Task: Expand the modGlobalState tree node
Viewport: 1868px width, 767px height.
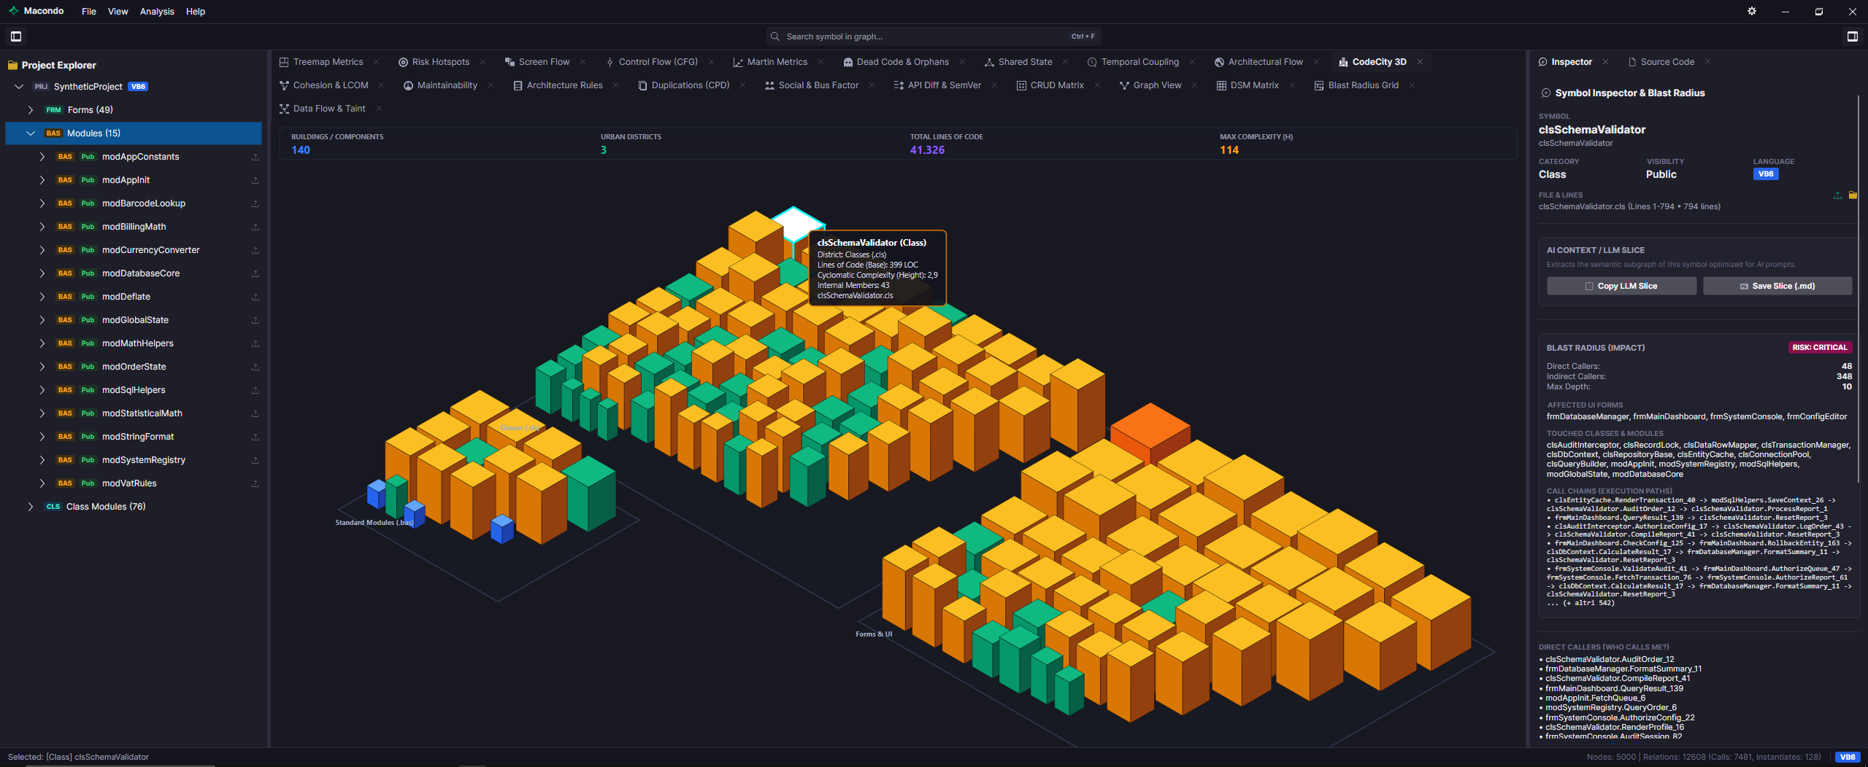Action: pyautogui.click(x=42, y=320)
